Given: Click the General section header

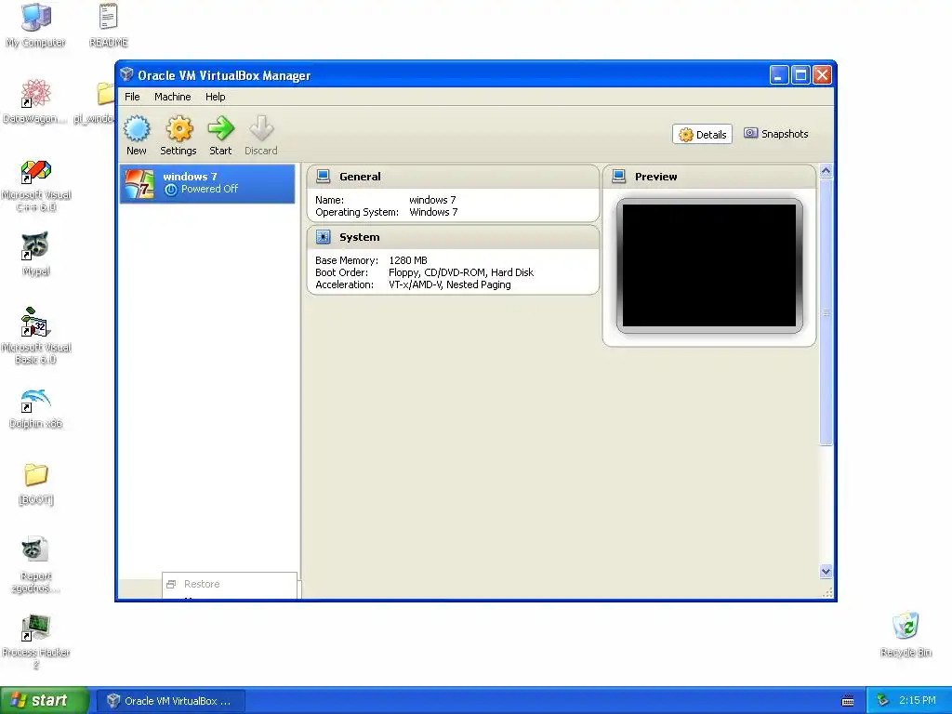Looking at the screenshot, I should pyautogui.click(x=453, y=177).
